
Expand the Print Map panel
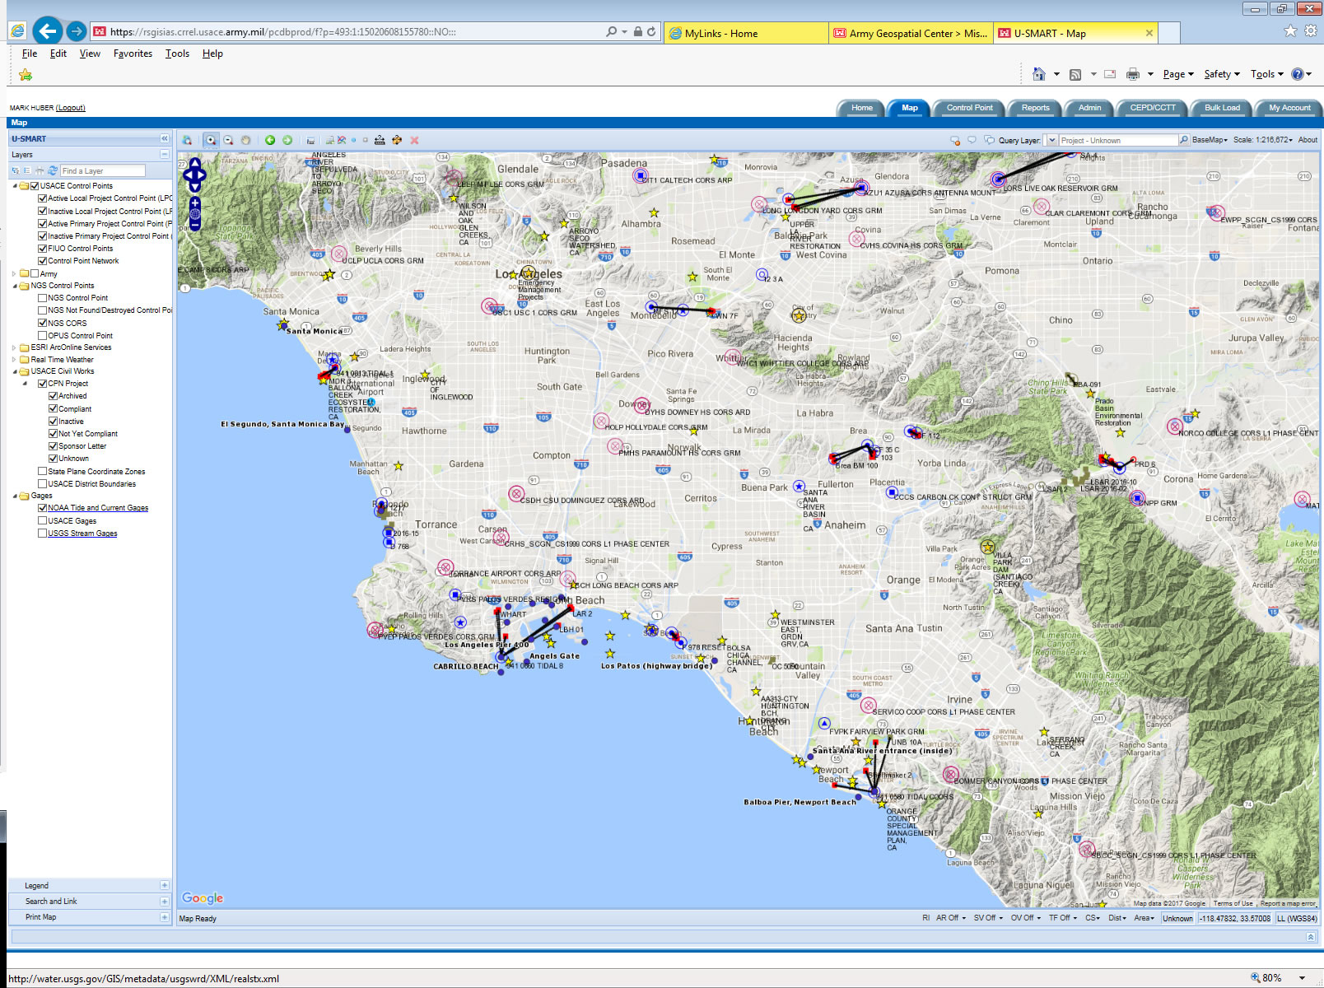click(x=165, y=917)
